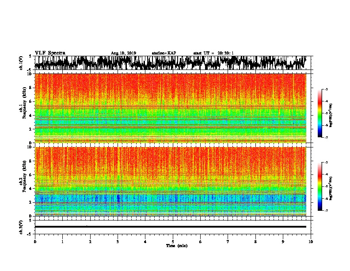Click the ch.1 colorbar log(PSD) label
Screen dimensions: 350x271
pyautogui.click(x=331, y=115)
